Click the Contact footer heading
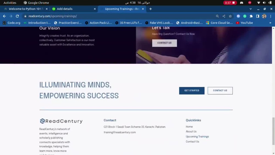This screenshot has height=155, width=275. (x=110, y=120)
